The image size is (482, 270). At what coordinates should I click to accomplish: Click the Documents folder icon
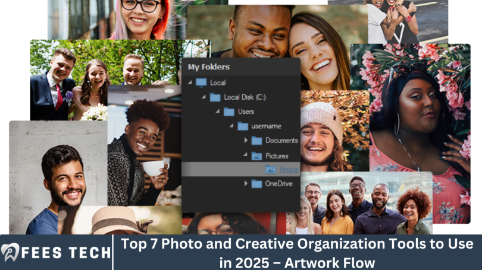pyautogui.click(x=256, y=141)
